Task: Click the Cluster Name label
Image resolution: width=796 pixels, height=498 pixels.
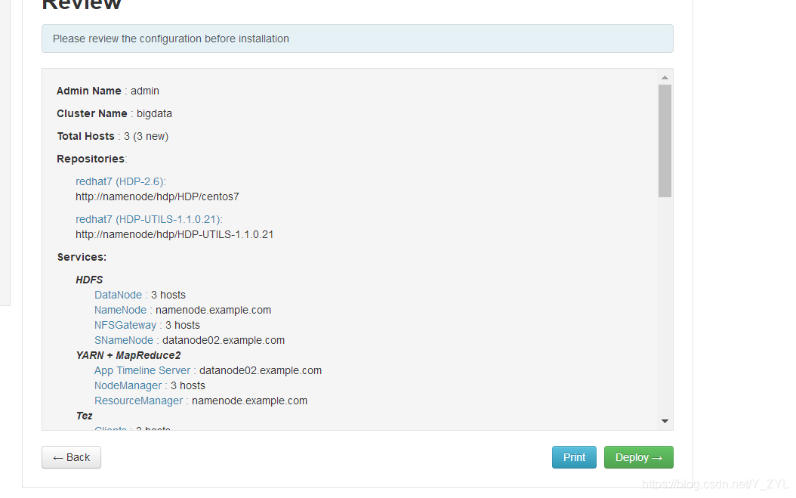Action: [x=92, y=114]
